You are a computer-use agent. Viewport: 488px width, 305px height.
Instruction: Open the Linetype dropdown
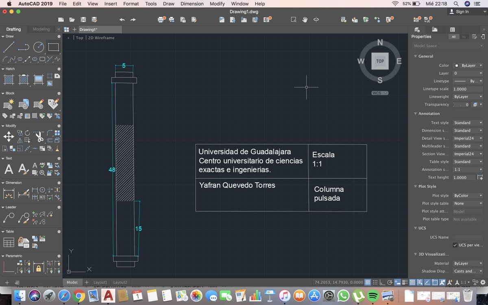click(468, 81)
